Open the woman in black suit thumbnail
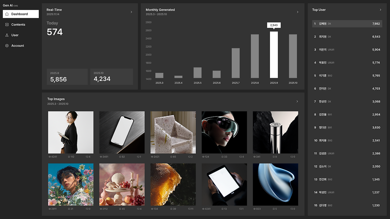The width and height of the screenshot is (390, 219). (71, 132)
